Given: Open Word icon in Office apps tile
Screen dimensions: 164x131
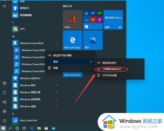Looking at the screenshot, I should coord(93,13).
